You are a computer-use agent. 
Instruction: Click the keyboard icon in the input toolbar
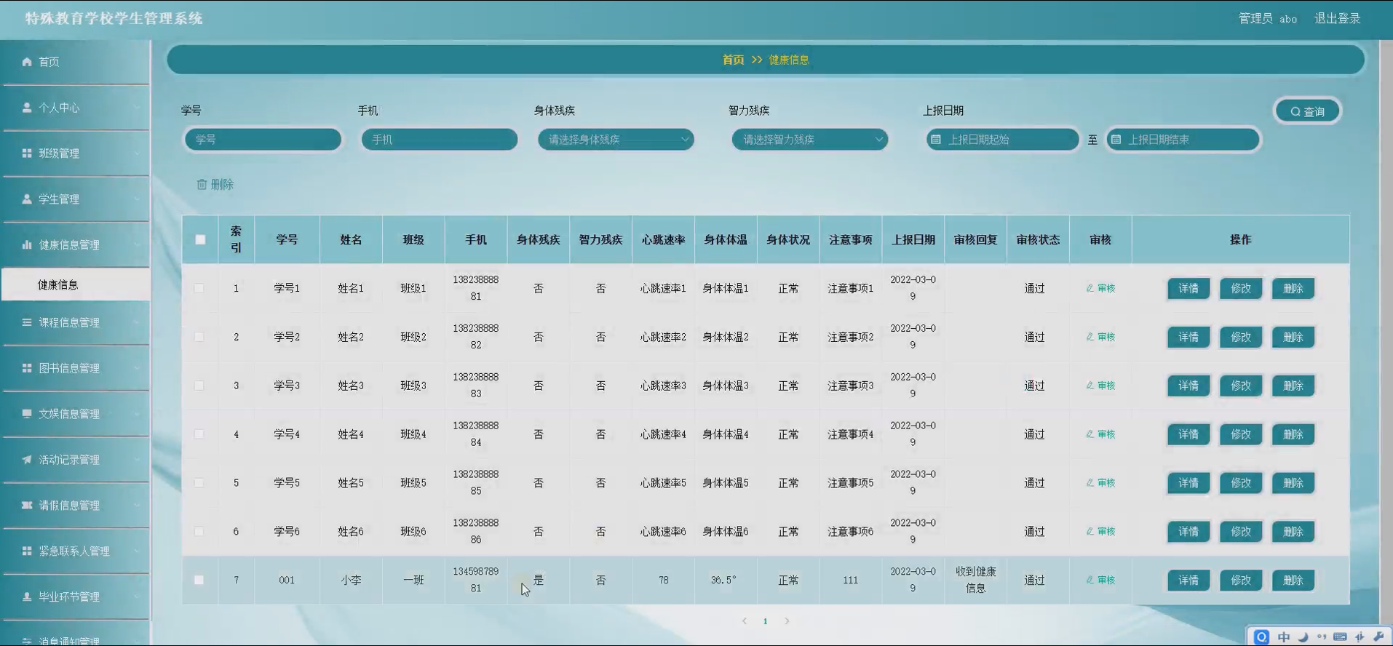click(1340, 637)
